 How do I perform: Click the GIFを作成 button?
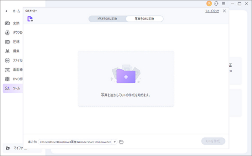tap(213, 141)
